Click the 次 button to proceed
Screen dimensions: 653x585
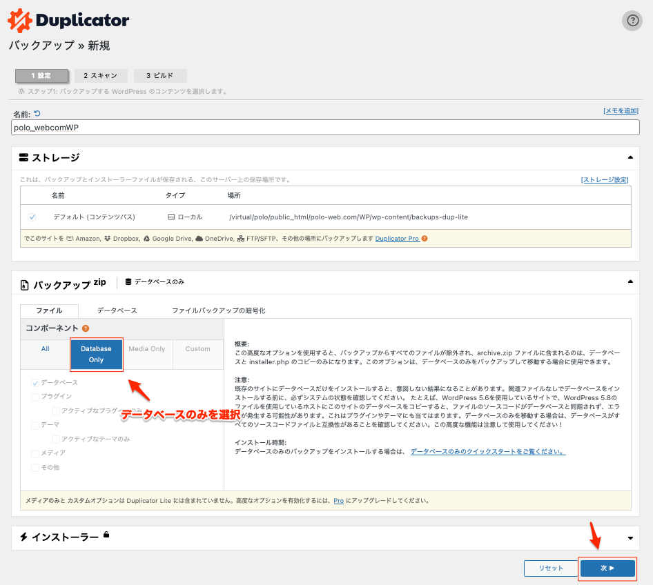point(607,568)
